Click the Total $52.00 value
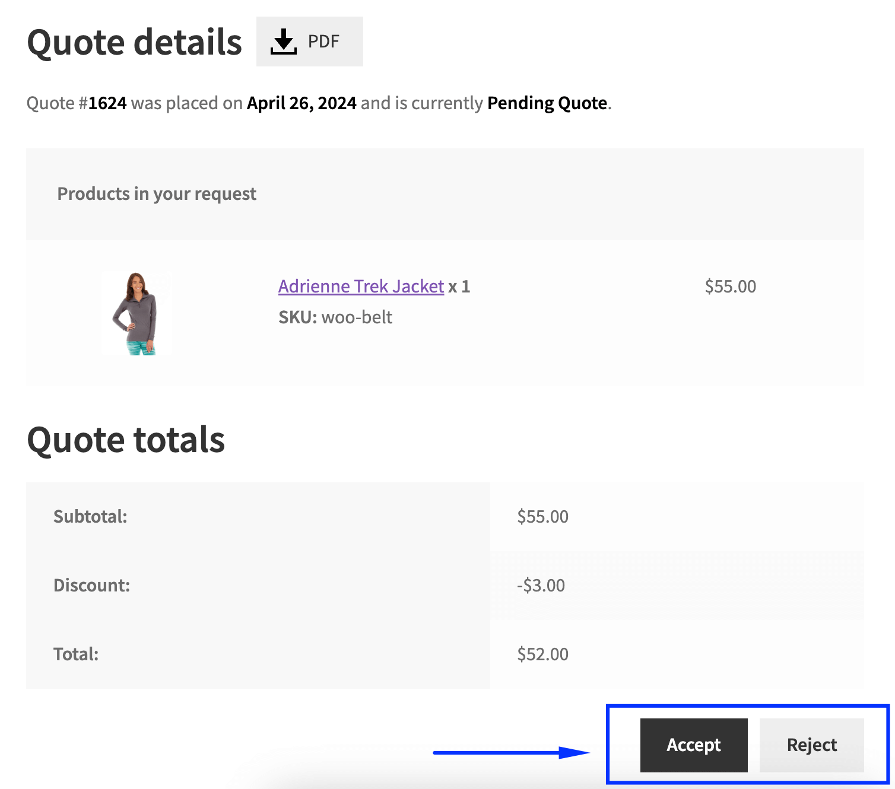 [543, 654]
